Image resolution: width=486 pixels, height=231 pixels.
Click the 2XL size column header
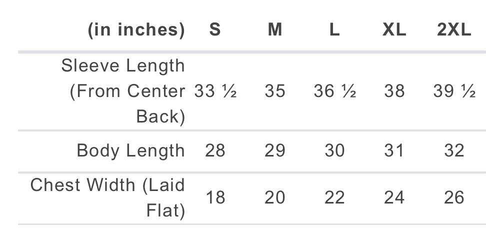click(x=454, y=30)
